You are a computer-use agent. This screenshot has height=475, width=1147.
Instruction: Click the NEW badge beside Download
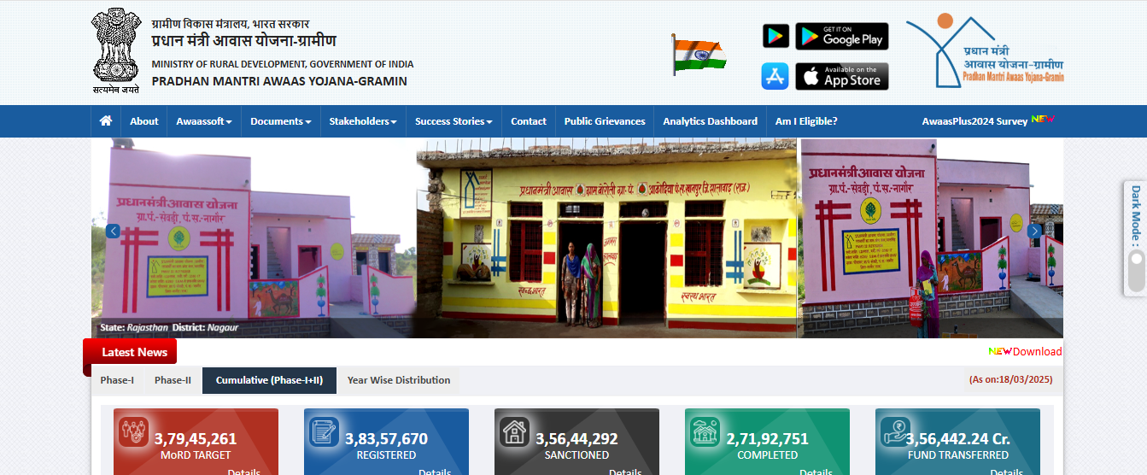(1000, 351)
